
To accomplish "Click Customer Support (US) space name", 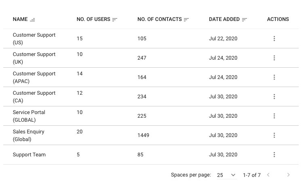I will pos(34,39).
